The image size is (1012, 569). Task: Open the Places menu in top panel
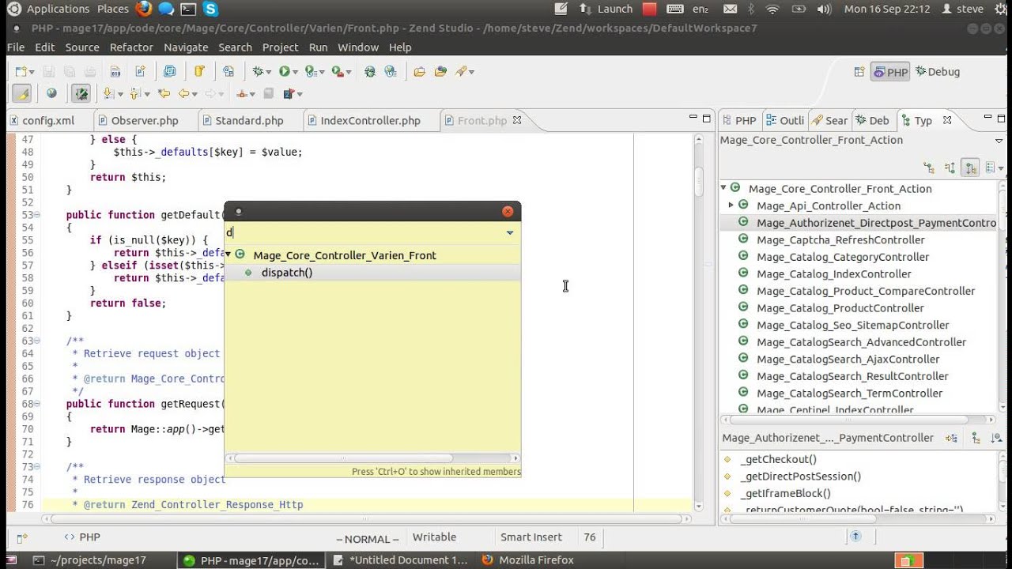[113, 9]
